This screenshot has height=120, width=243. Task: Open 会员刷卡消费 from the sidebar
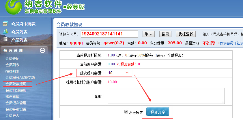click(x=23, y=24)
